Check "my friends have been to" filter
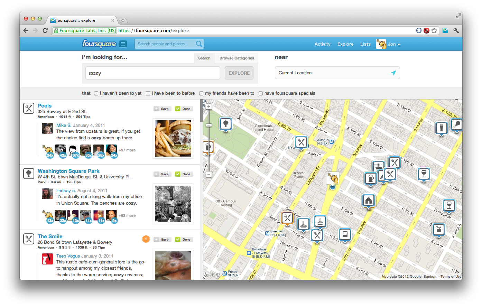 click(201, 93)
